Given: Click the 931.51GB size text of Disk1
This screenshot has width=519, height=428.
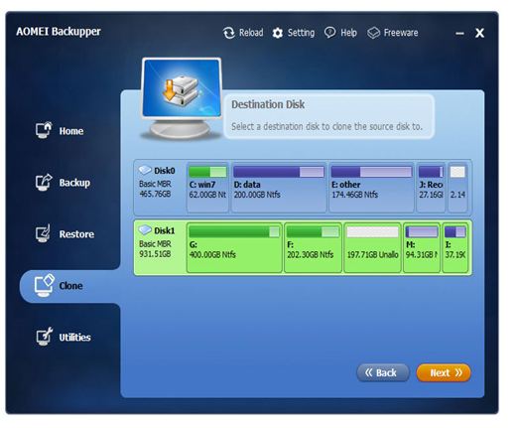Looking at the screenshot, I should tap(155, 254).
